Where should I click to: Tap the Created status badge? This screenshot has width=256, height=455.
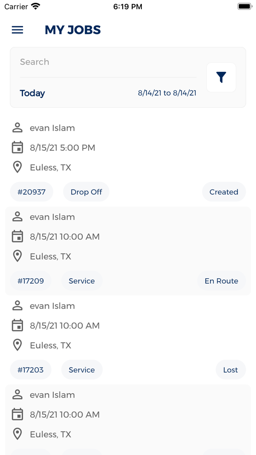pos(224,192)
